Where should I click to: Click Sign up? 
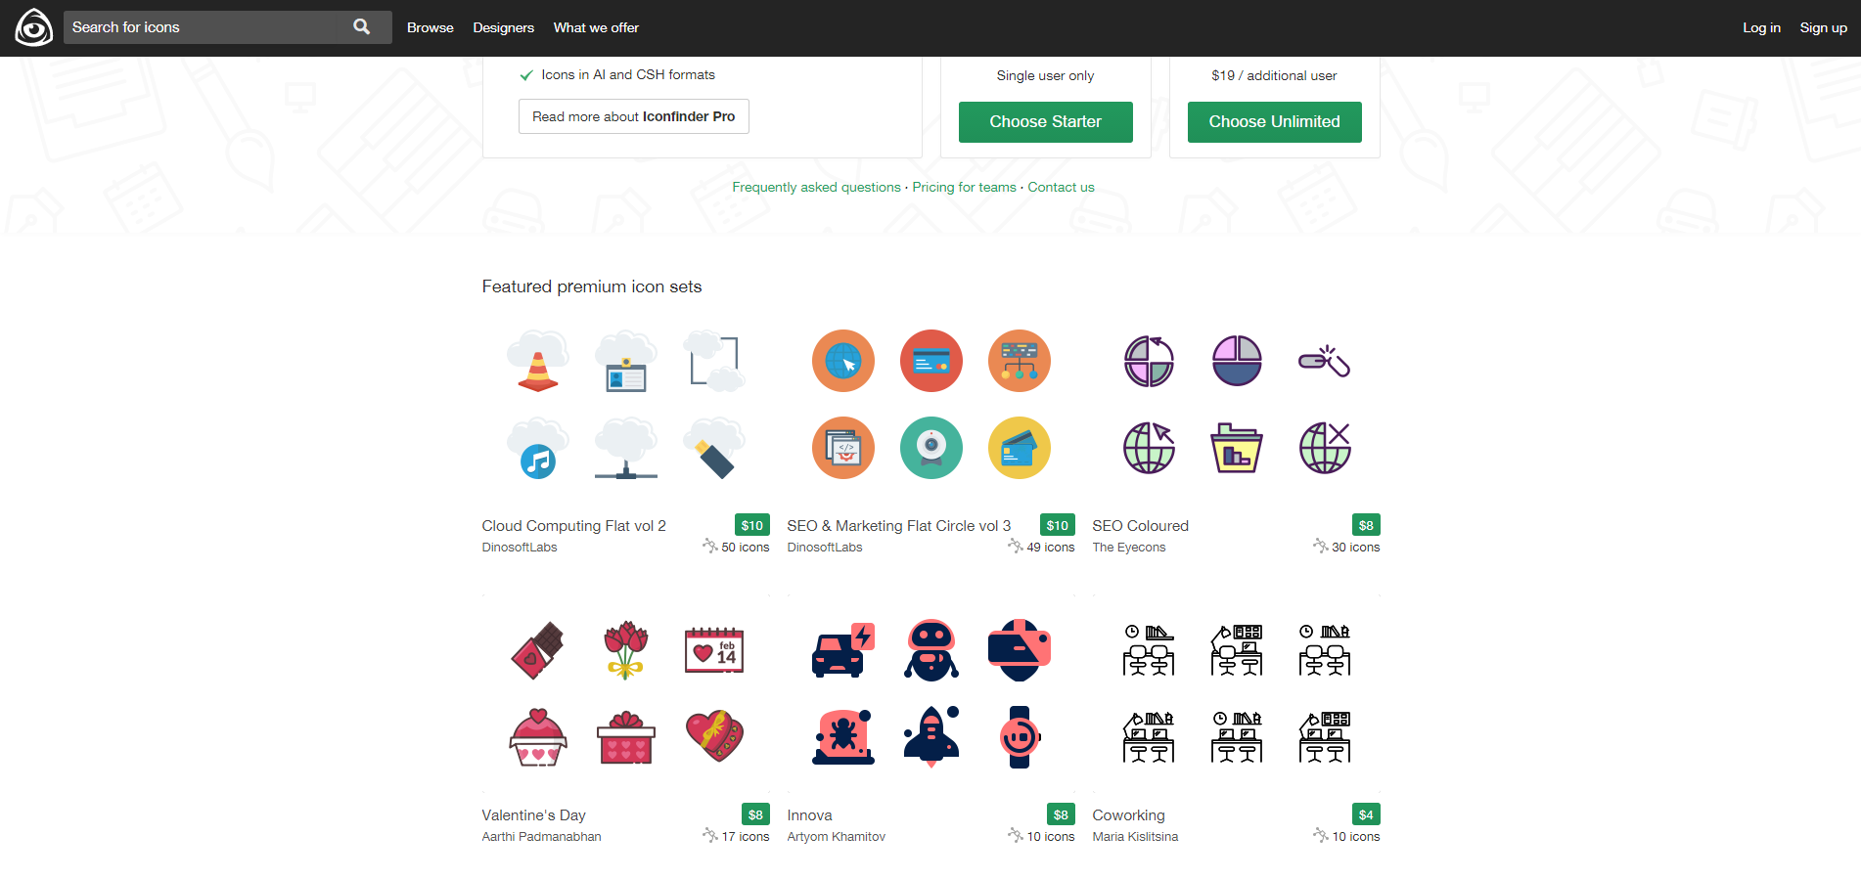click(x=1824, y=27)
